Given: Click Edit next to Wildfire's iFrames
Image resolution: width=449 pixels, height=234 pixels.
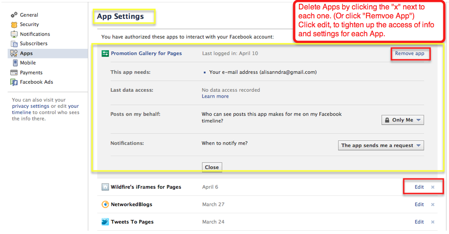Looking at the screenshot, I should tap(419, 187).
